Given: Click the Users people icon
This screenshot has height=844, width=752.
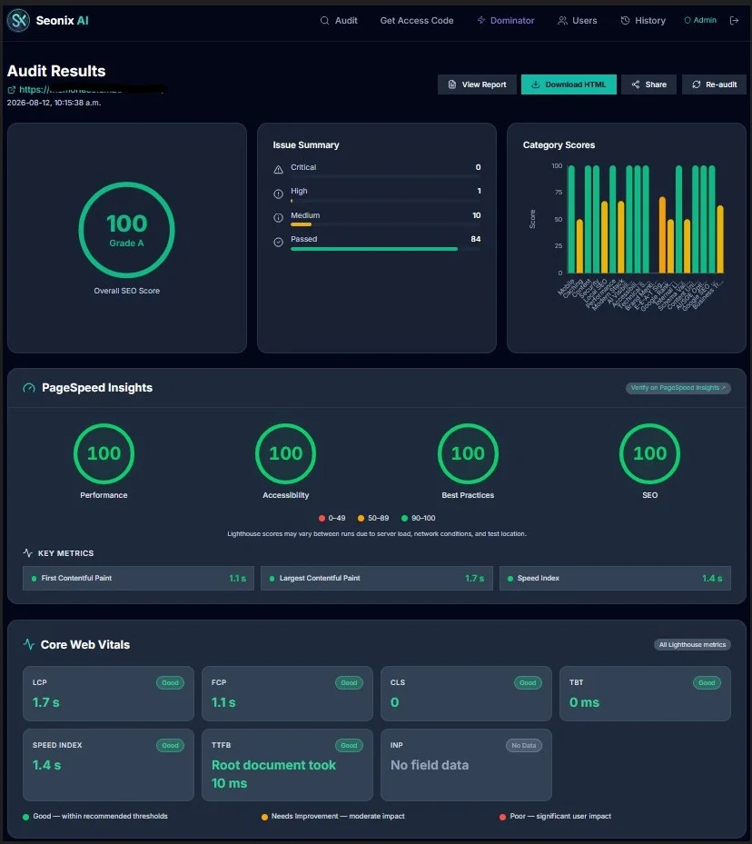Looking at the screenshot, I should tap(562, 21).
